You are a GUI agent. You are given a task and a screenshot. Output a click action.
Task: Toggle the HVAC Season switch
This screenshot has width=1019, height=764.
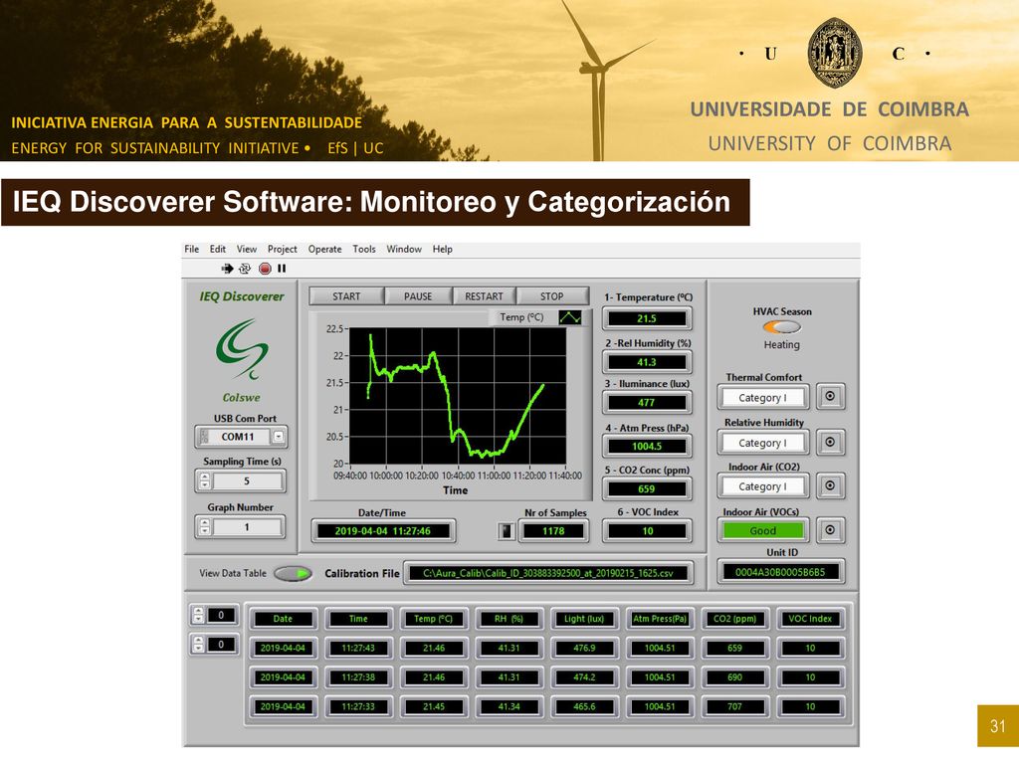point(782,326)
